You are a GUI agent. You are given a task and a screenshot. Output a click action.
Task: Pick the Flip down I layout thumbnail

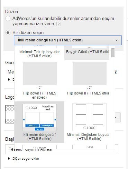(x=40, y=73)
